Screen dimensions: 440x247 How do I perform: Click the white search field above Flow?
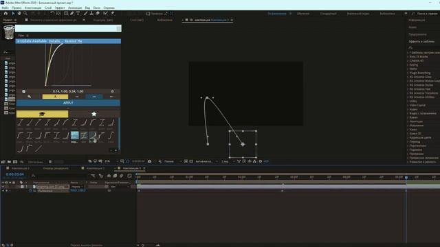point(68,28)
